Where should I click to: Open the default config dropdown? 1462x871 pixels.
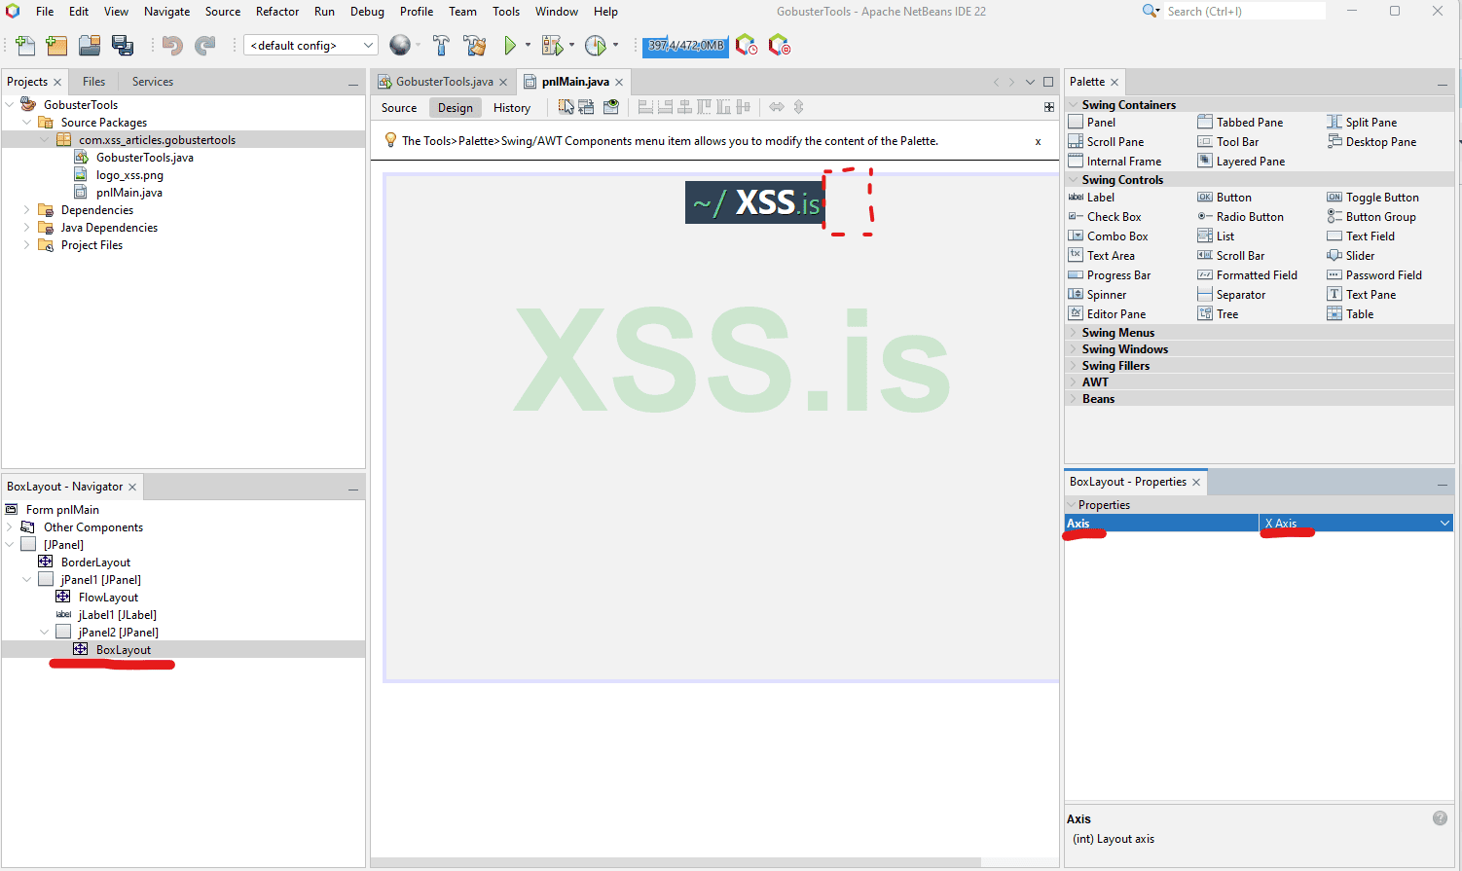click(311, 45)
